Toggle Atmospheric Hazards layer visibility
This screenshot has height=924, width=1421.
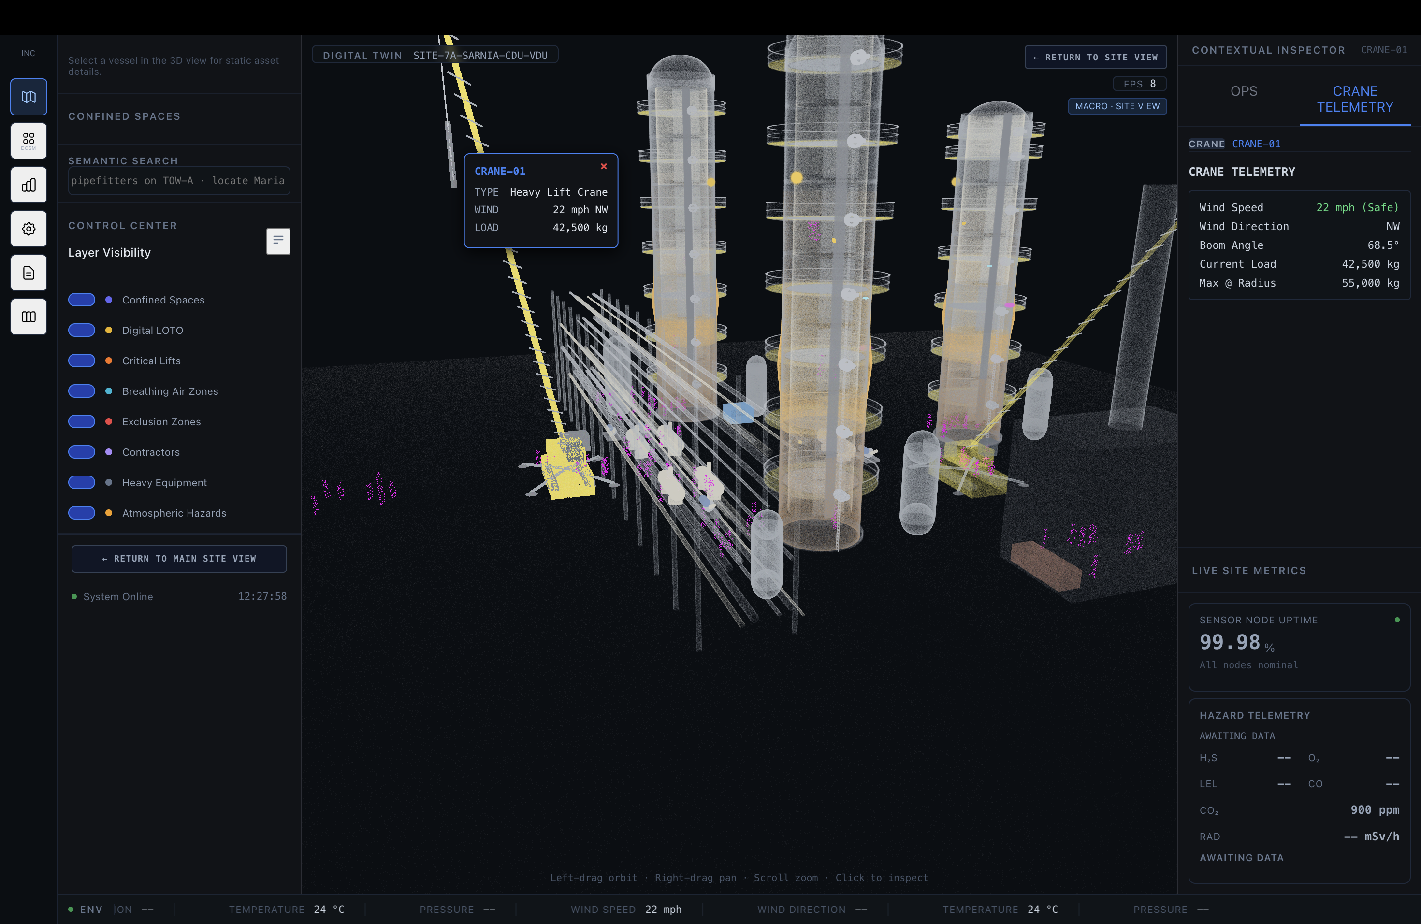click(82, 513)
